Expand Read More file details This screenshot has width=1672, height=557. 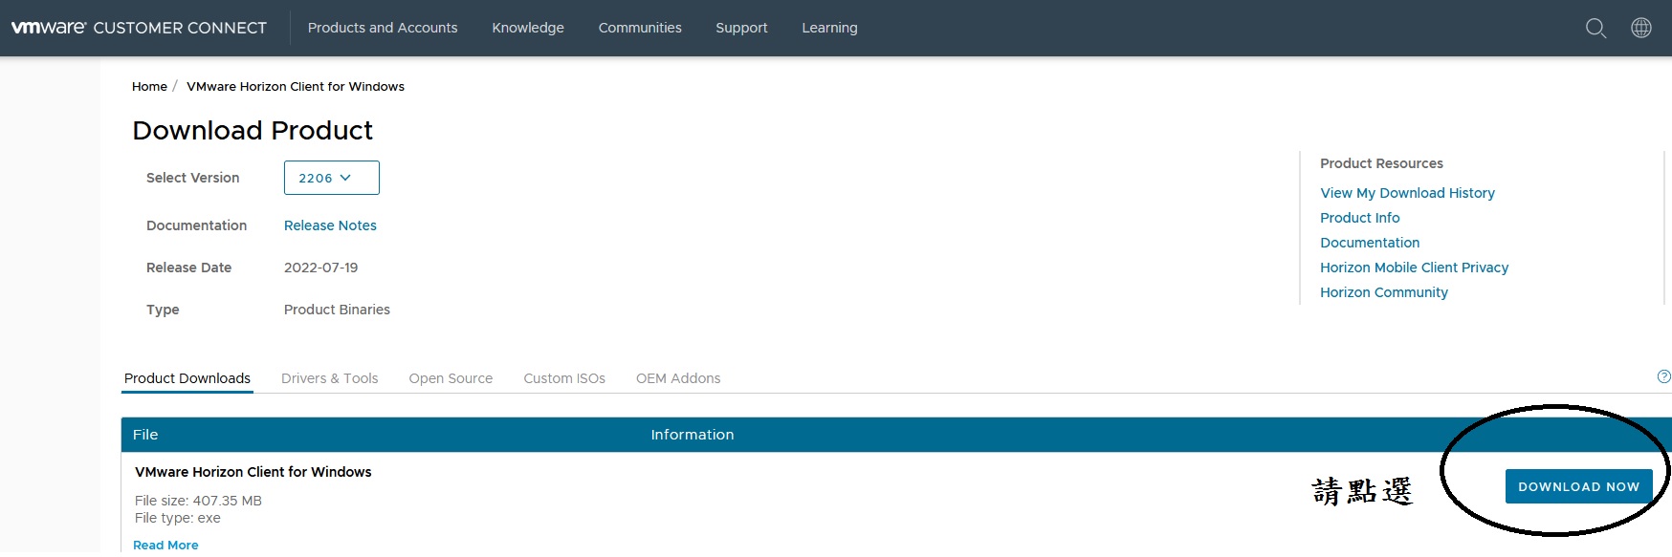[165, 545]
